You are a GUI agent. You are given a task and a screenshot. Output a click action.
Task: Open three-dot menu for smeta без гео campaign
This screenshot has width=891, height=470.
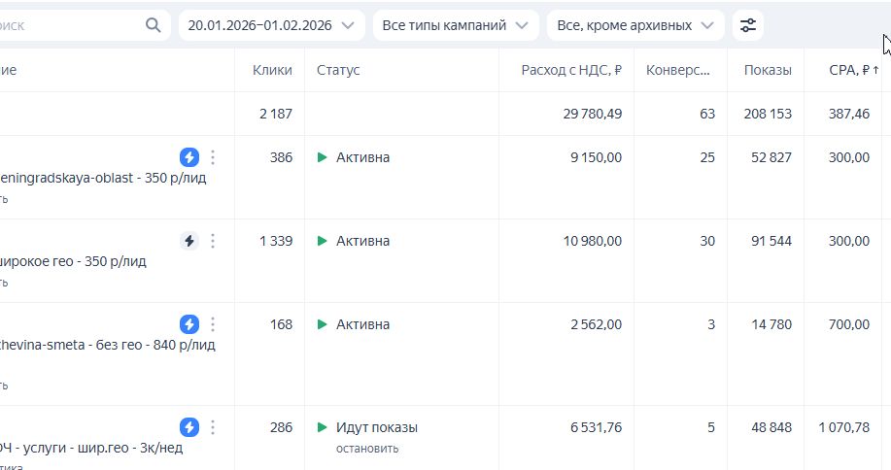(x=213, y=324)
